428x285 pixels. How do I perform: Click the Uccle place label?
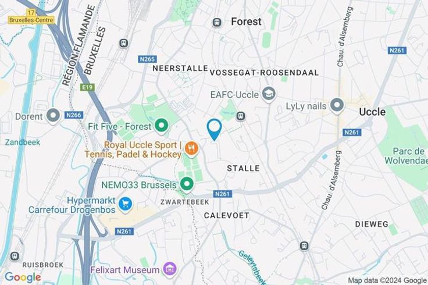tap(372, 112)
